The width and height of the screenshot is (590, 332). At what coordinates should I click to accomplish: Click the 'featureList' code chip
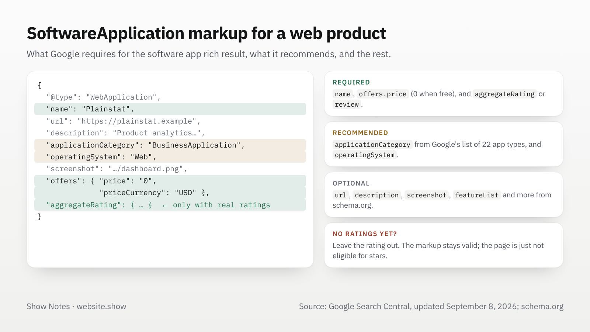(476, 195)
